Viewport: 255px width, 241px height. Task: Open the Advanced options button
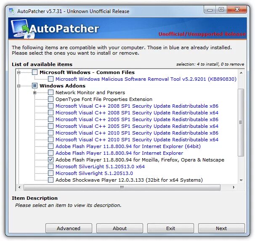[x=69, y=228]
